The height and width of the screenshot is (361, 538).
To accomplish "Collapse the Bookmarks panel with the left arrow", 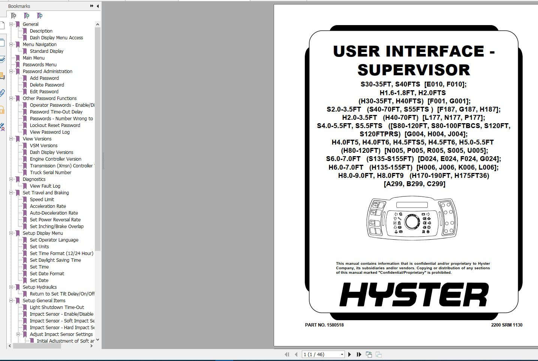I will (x=98, y=6).
